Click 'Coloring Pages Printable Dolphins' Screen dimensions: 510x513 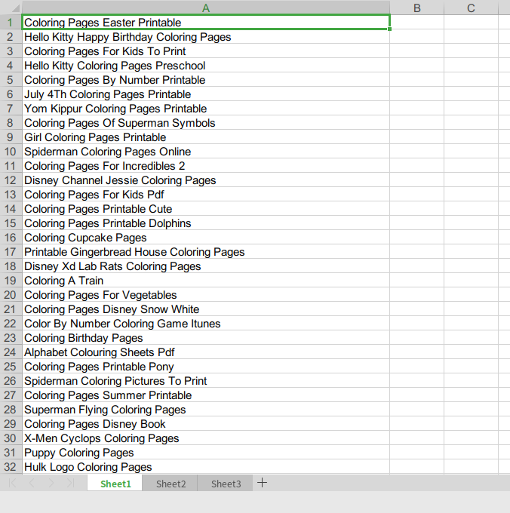(x=206, y=223)
